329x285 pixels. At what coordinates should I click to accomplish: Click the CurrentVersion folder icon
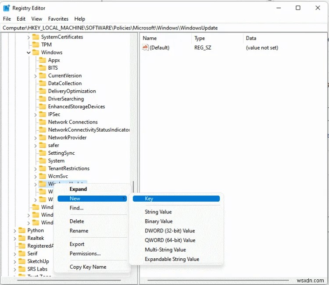coord(43,76)
